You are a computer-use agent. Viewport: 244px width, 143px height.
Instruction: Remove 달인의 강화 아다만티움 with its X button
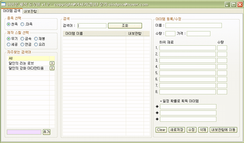click(52, 68)
